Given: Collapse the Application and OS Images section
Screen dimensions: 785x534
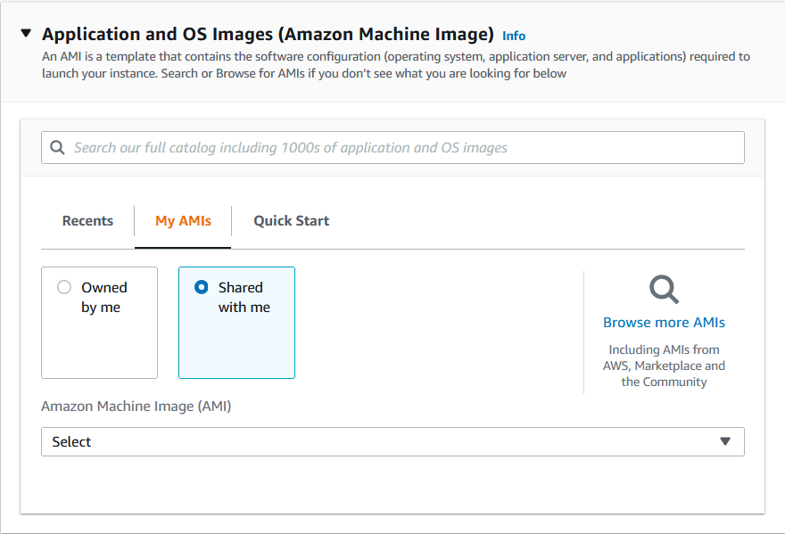Looking at the screenshot, I should pyautogui.click(x=26, y=34).
